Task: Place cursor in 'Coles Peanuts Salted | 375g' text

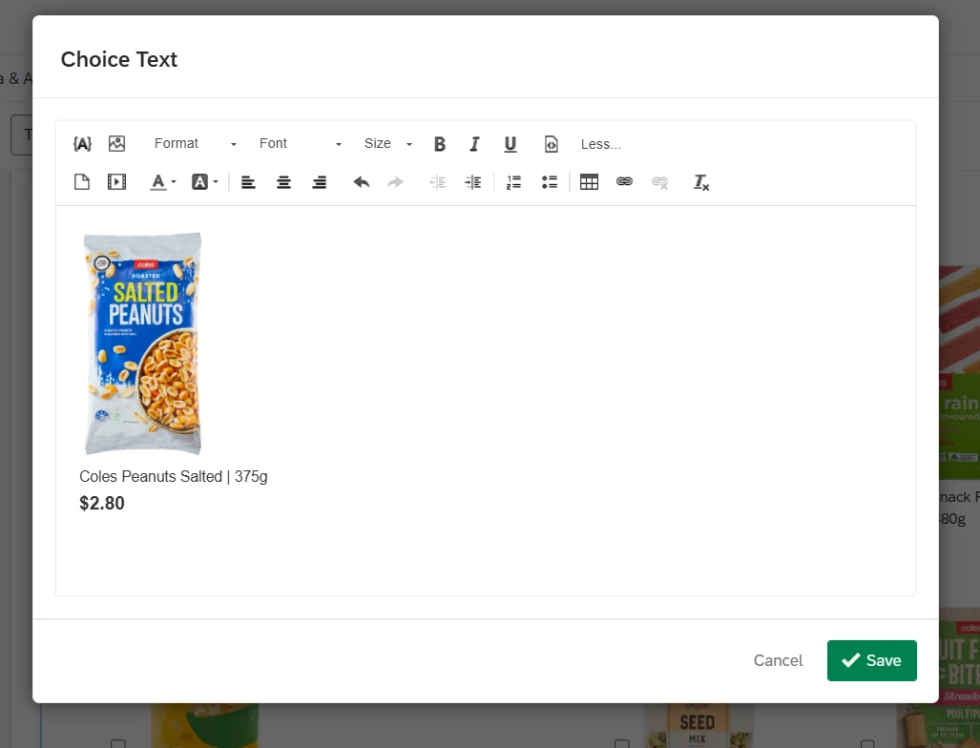Action: tap(173, 476)
